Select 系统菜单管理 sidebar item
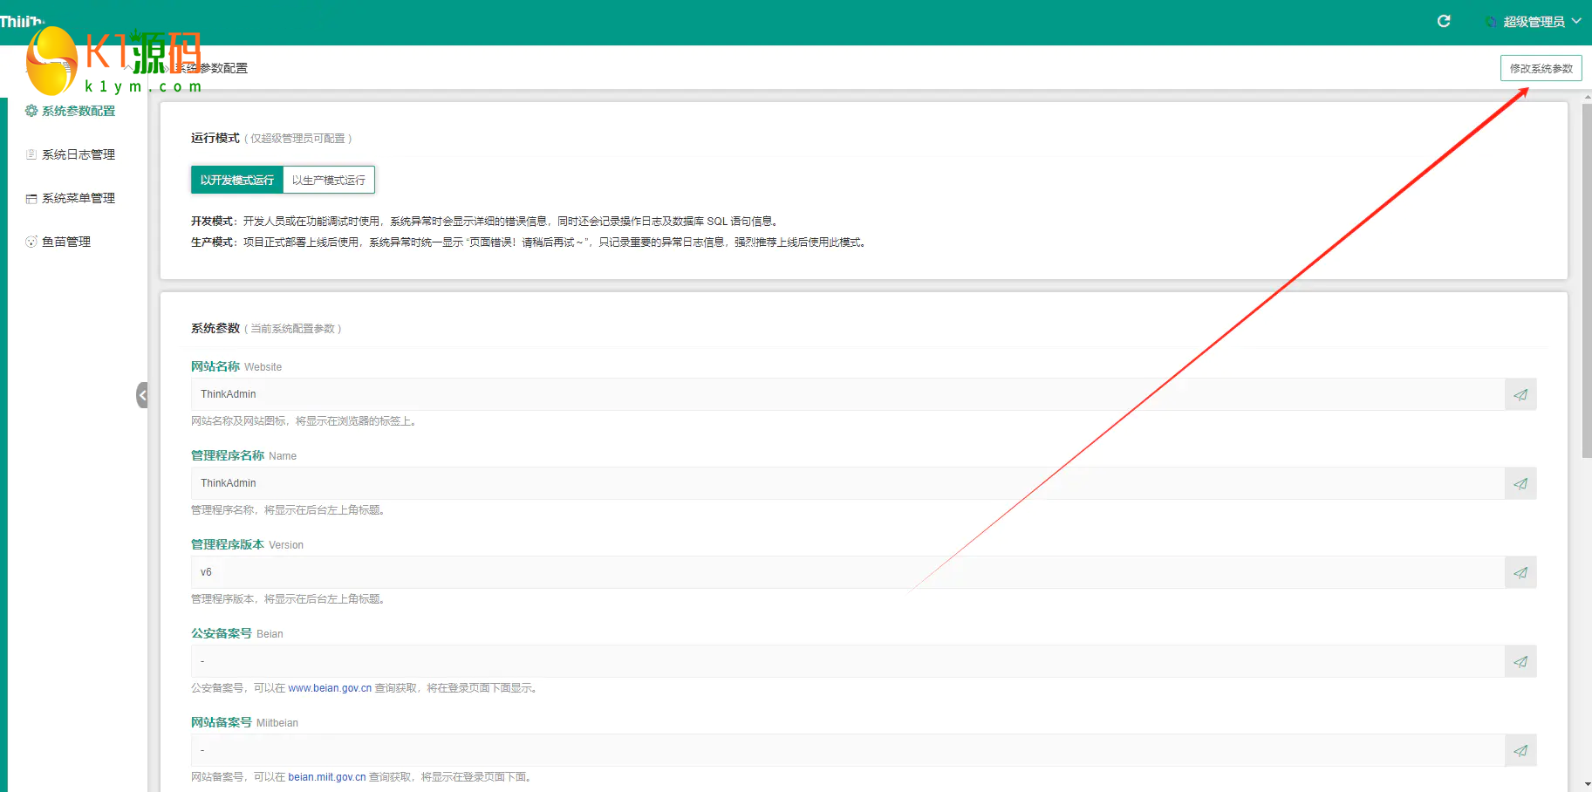1592x792 pixels. tap(71, 198)
